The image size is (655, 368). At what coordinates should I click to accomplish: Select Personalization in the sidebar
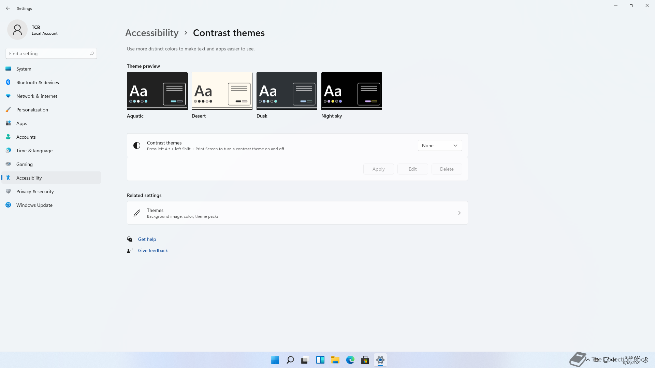coord(51,110)
